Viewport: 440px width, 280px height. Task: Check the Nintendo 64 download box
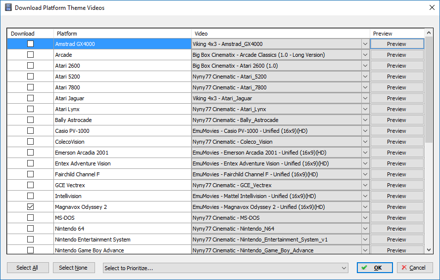(x=30, y=229)
